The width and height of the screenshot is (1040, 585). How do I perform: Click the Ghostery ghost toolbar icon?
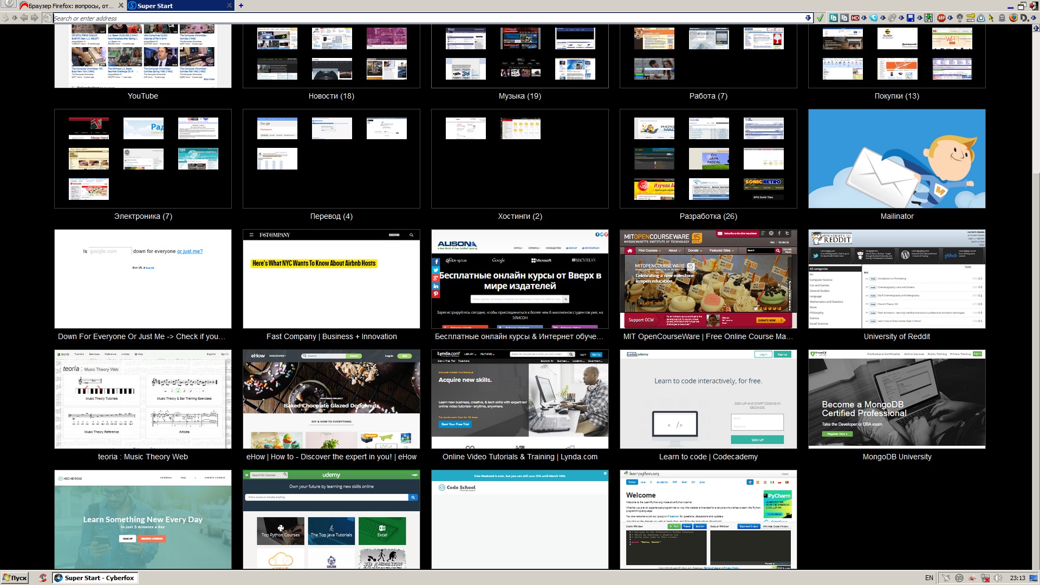[x=1002, y=18]
